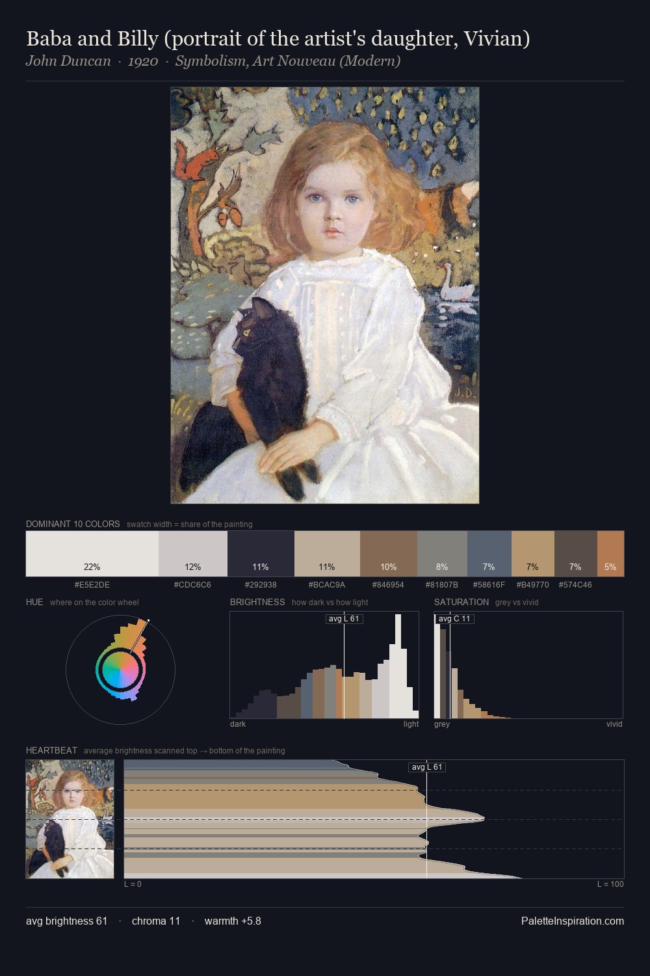
Task: Click the hex code '#58616F' text
Action: coord(489,585)
